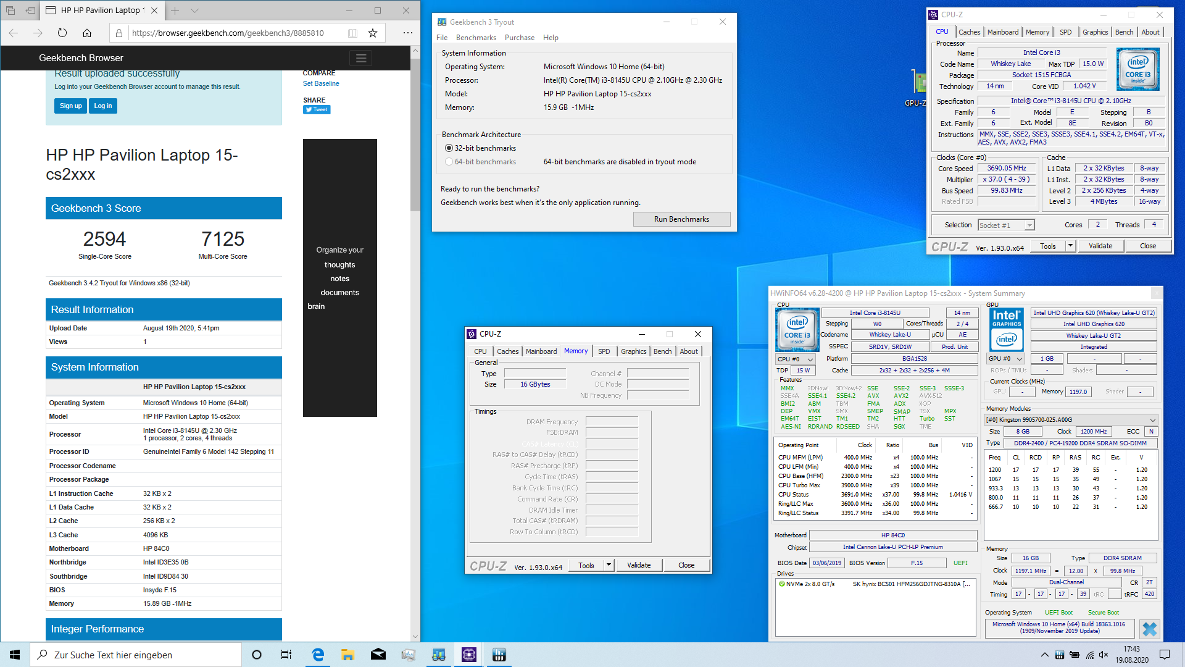The width and height of the screenshot is (1185, 667).
Task: Click the 2594 Single-Core Score
Action: tap(105, 239)
